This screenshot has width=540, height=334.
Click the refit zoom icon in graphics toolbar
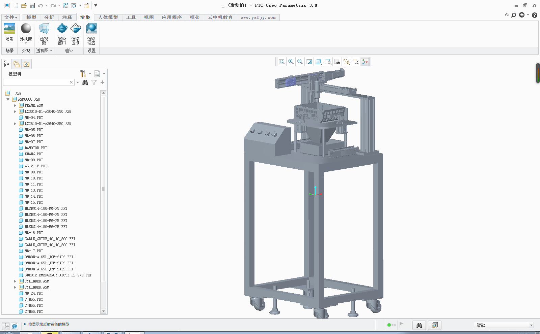(282, 62)
